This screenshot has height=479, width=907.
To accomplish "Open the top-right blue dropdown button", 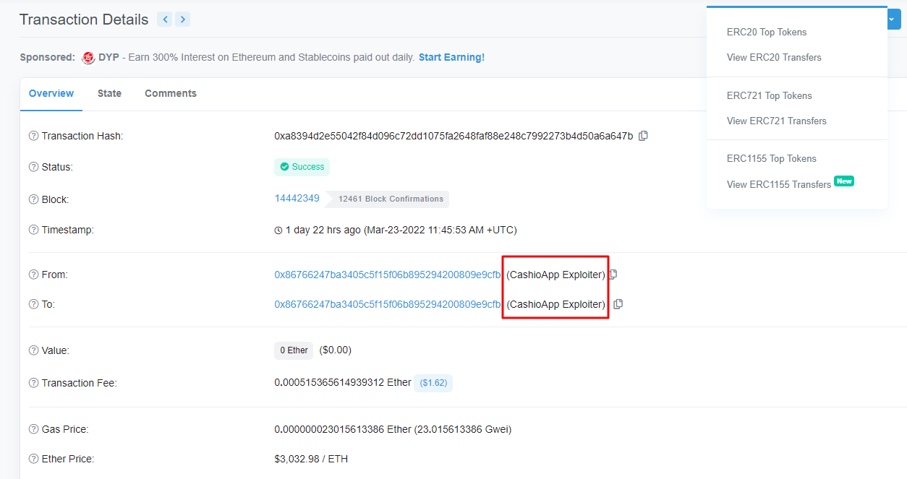I will (x=894, y=20).
